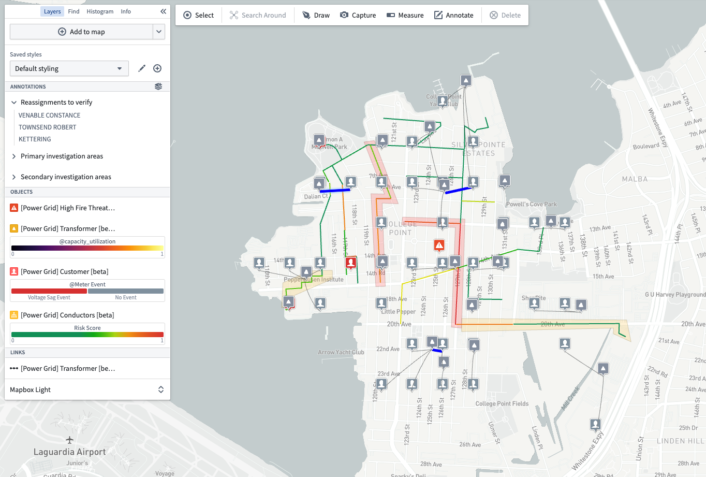Click the Risk Score color gradient
The width and height of the screenshot is (706, 477).
[87, 335]
